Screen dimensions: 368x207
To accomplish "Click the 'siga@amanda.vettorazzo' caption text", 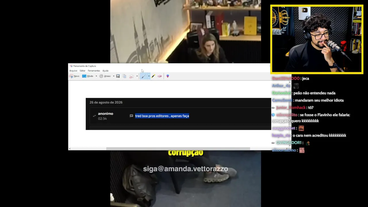I will [x=185, y=169].
